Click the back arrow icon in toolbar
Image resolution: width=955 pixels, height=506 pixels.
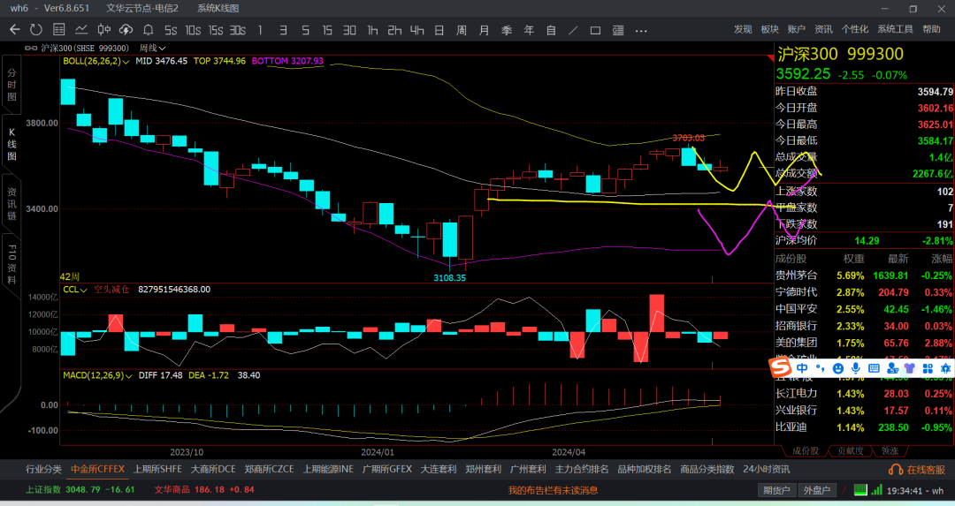(15, 30)
